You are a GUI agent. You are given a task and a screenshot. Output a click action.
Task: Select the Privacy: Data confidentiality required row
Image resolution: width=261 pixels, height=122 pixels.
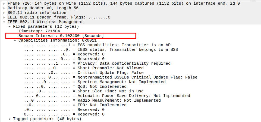point(97,64)
